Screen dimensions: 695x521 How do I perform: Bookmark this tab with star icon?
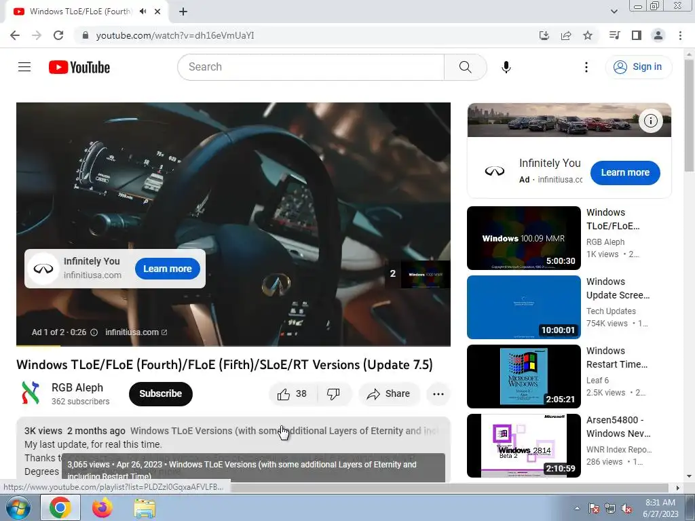(588, 35)
